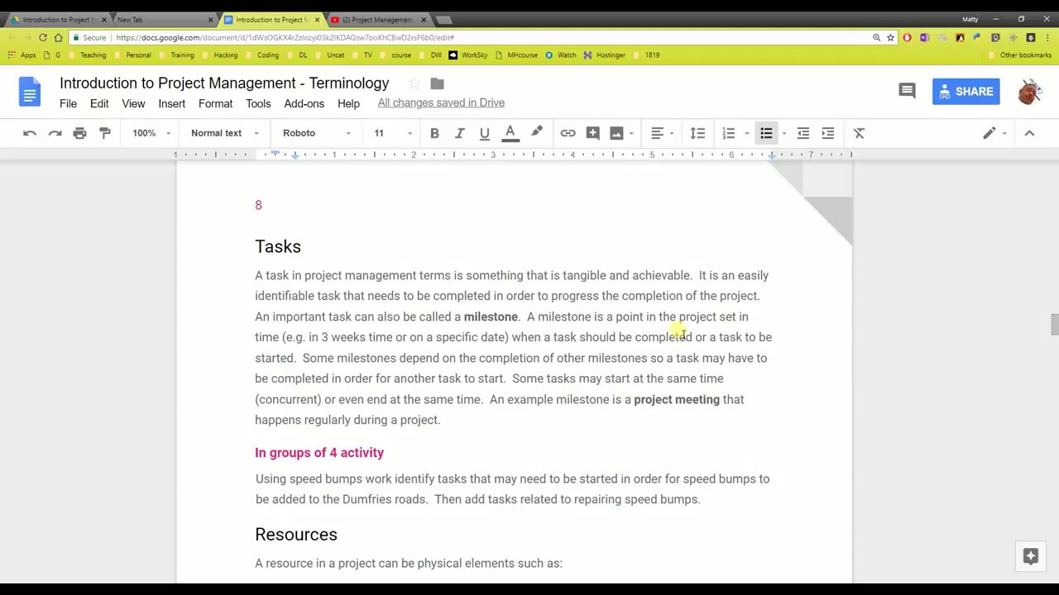This screenshot has height=595, width=1059.
Task: Insert a link with chain icon
Action: pyautogui.click(x=568, y=133)
